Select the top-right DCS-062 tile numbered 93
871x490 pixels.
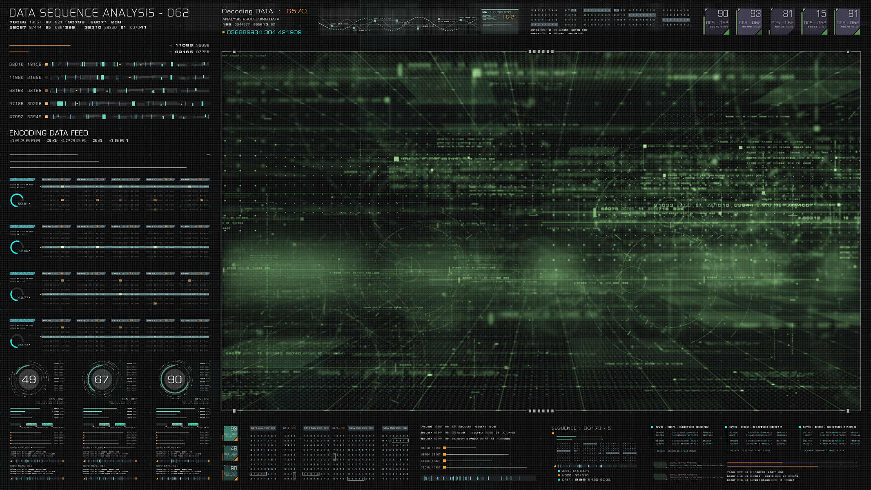point(749,21)
